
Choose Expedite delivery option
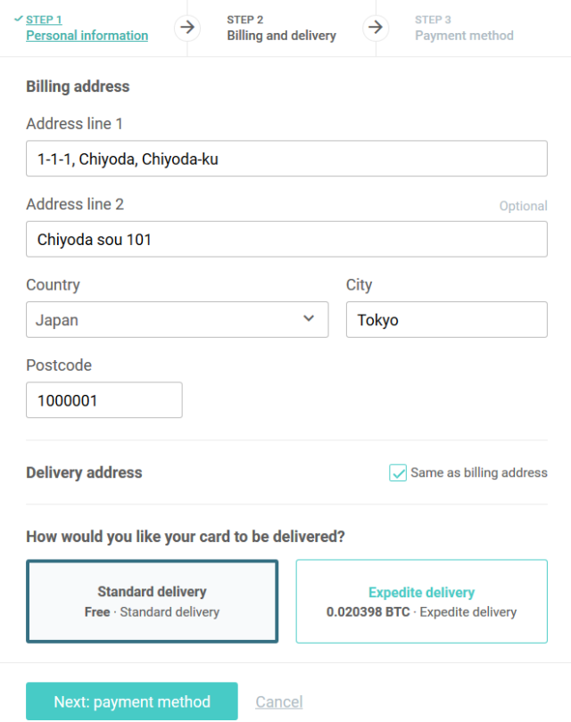(421, 601)
